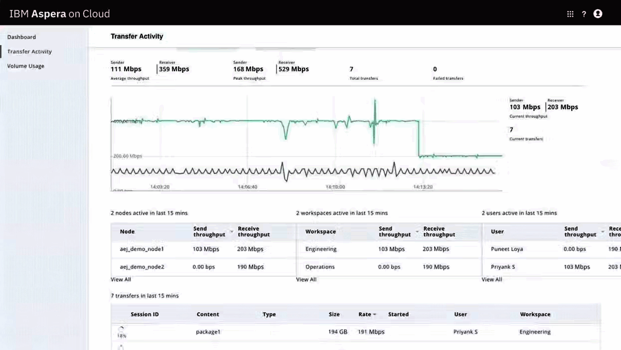Click the 359 Mbps average receiver throughput
This screenshot has width=621, height=350.
click(x=174, y=69)
